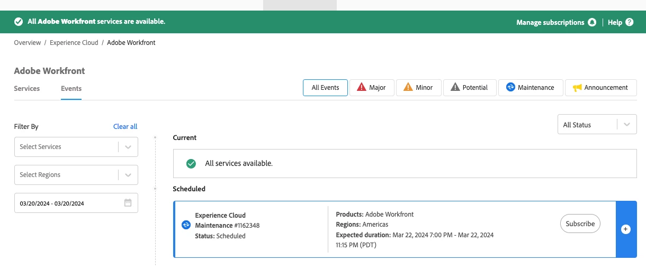Click the Products: Adobe Workfront text
This screenshot has width=646, height=270.
point(375,215)
